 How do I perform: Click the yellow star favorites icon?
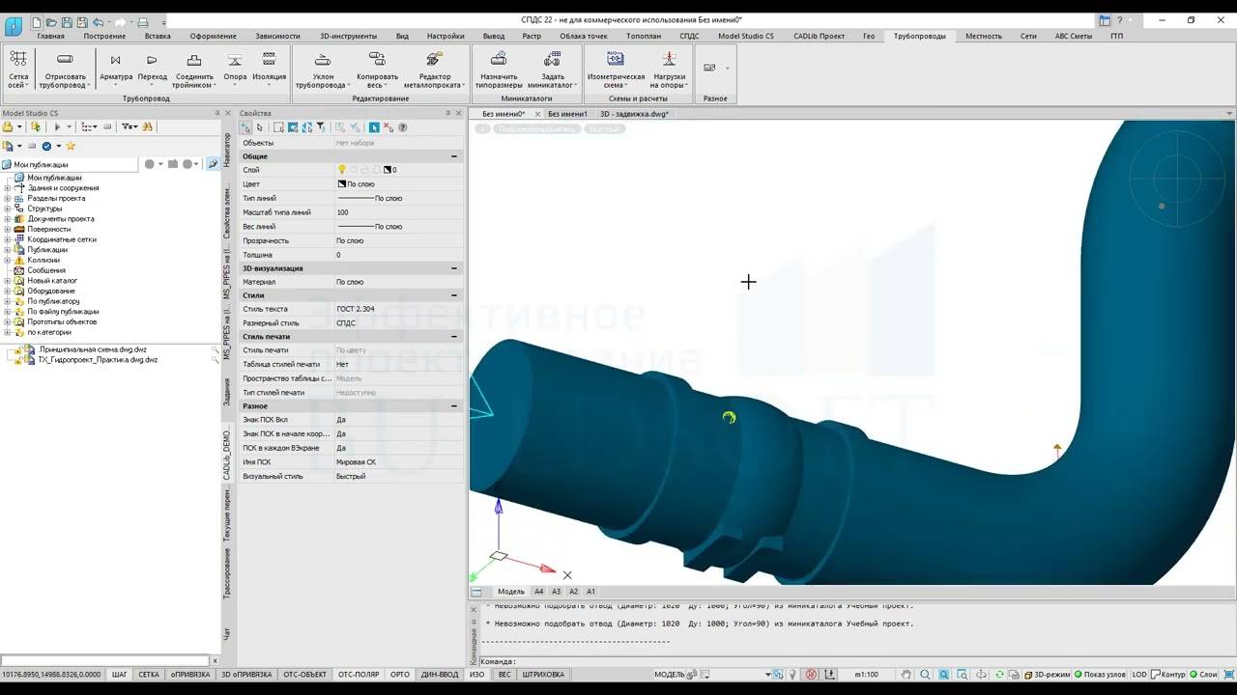coord(71,146)
